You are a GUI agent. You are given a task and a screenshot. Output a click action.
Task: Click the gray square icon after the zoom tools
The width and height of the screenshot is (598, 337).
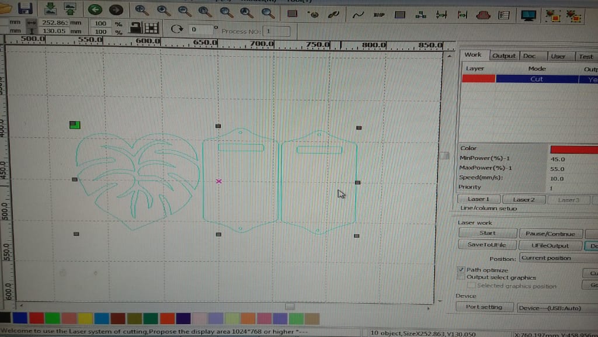point(292,13)
